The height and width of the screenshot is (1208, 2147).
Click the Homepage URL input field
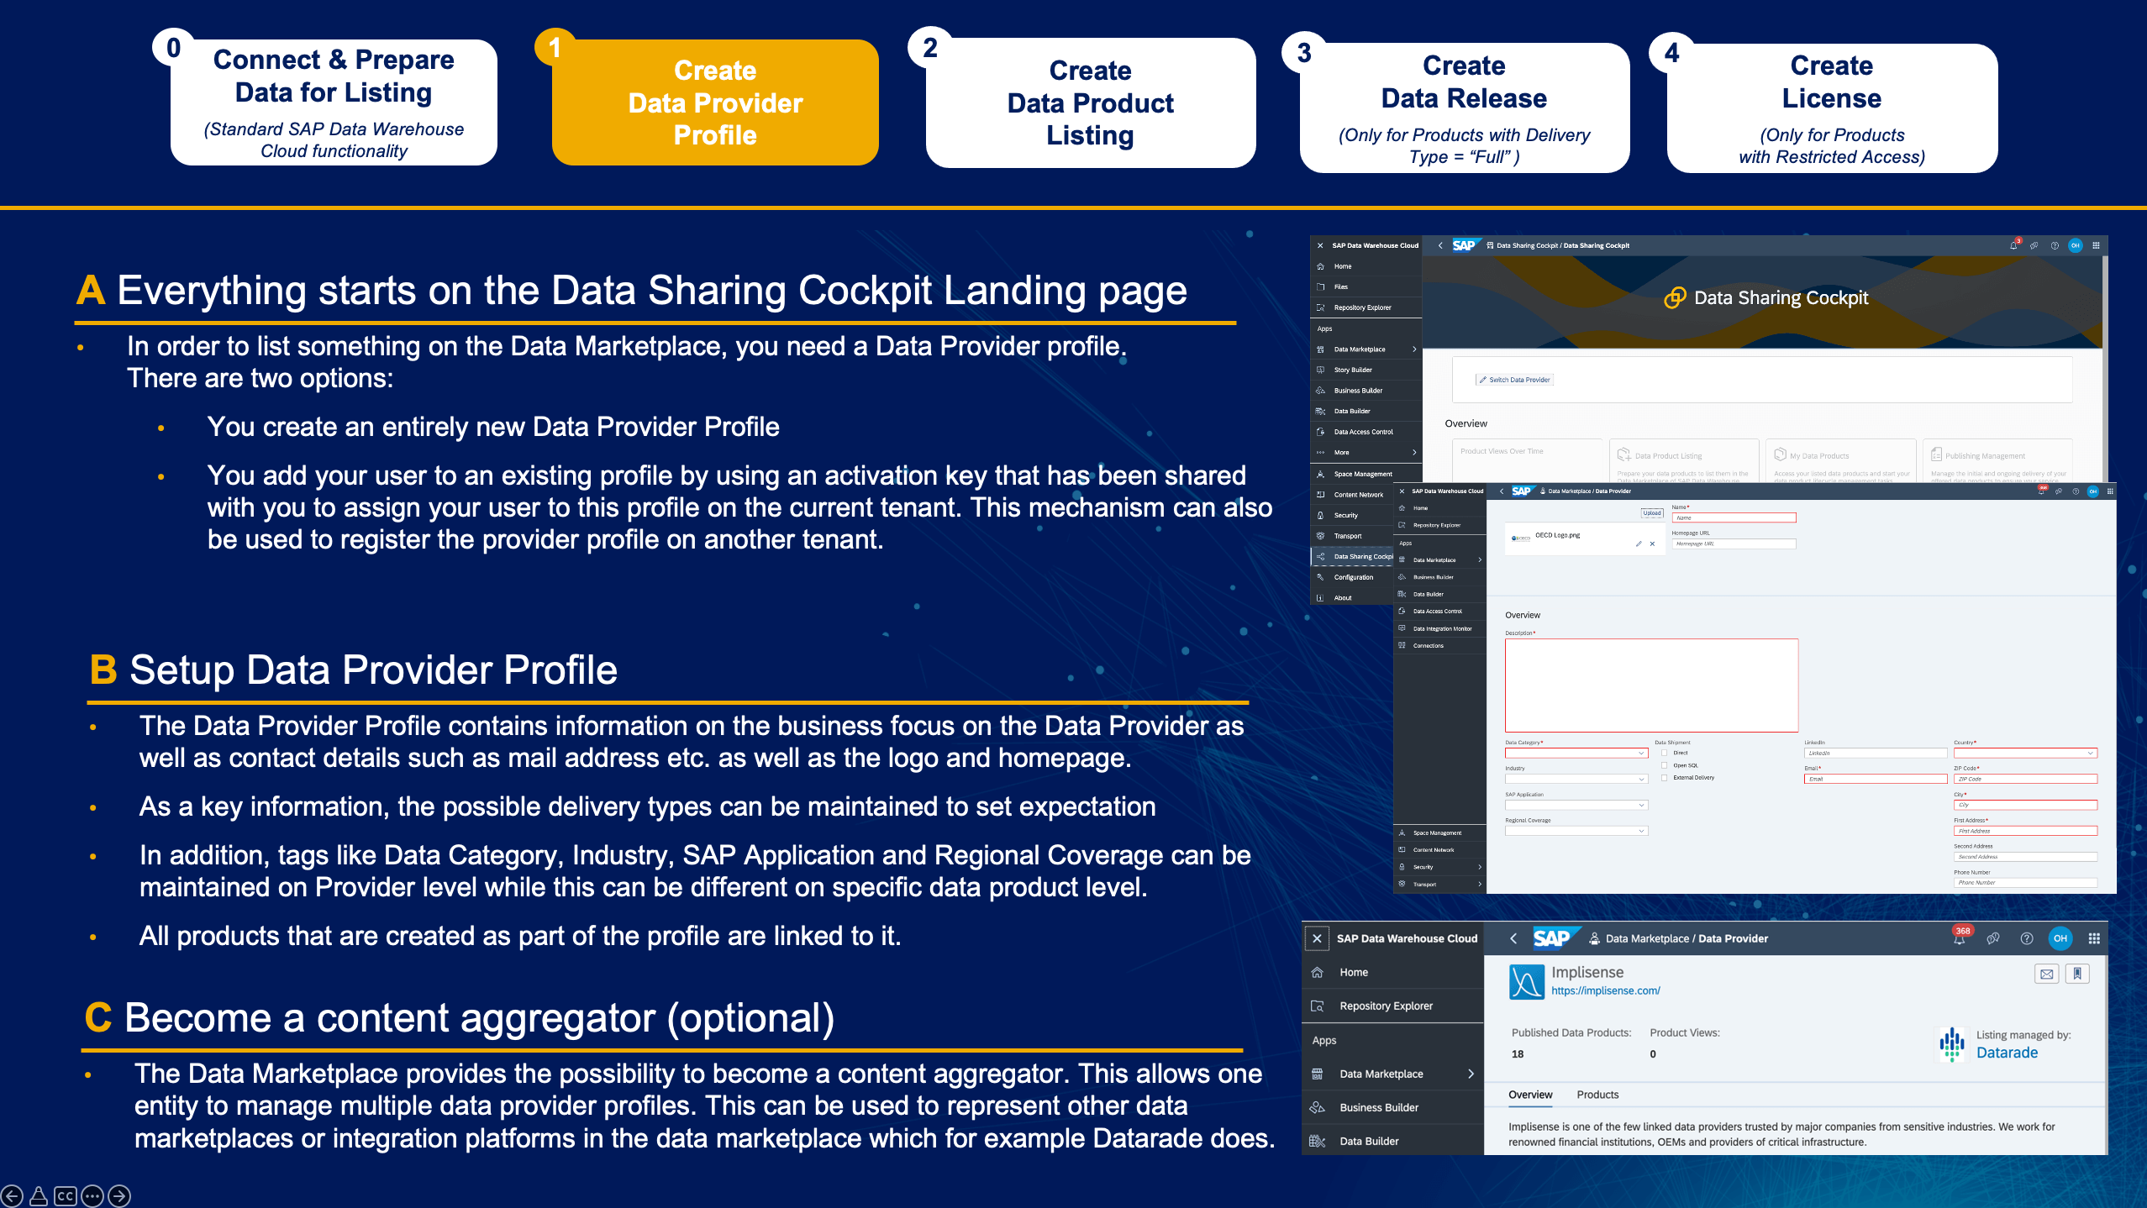(1734, 544)
